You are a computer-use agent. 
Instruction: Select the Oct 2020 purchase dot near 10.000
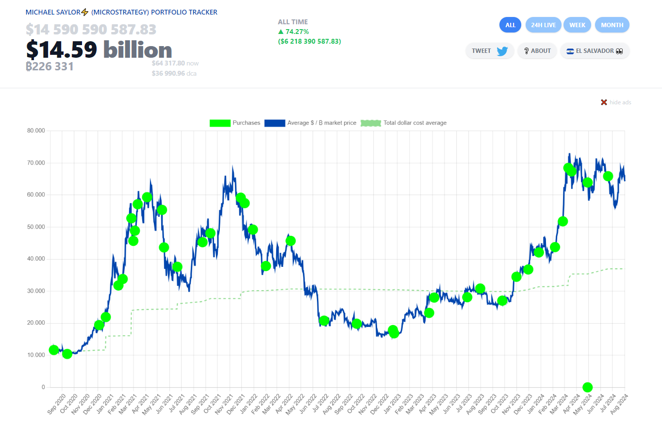pos(67,354)
